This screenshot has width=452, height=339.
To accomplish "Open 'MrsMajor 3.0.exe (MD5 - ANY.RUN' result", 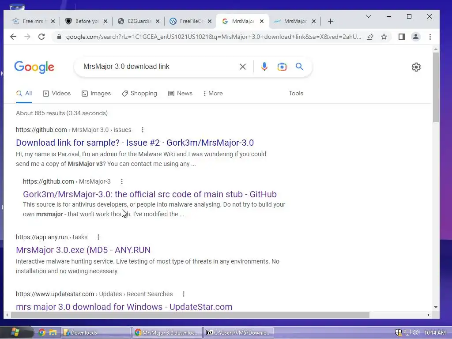I will pyautogui.click(x=83, y=250).
